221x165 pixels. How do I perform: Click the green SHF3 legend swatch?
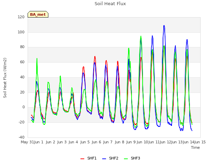click(126, 159)
